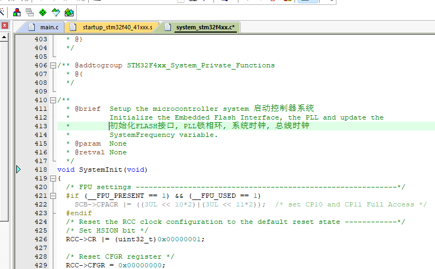Collapse the comment block at line 406
The width and height of the screenshot is (435, 269).
(x=53, y=65)
